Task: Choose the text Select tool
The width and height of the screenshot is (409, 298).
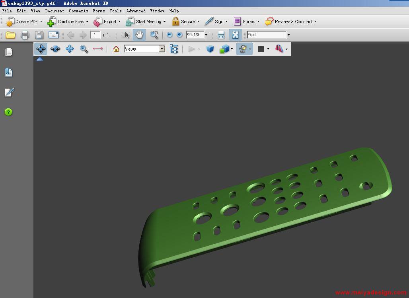Action: coord(125,35)
